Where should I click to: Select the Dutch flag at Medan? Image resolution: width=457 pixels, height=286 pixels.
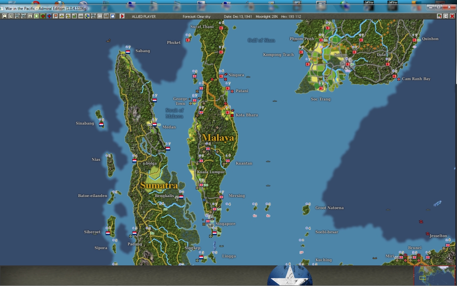(154, 124)
